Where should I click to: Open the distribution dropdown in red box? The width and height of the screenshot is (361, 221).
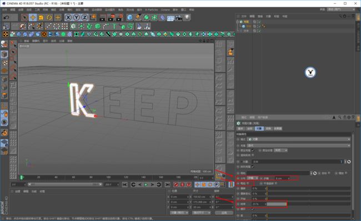(253, 178)
